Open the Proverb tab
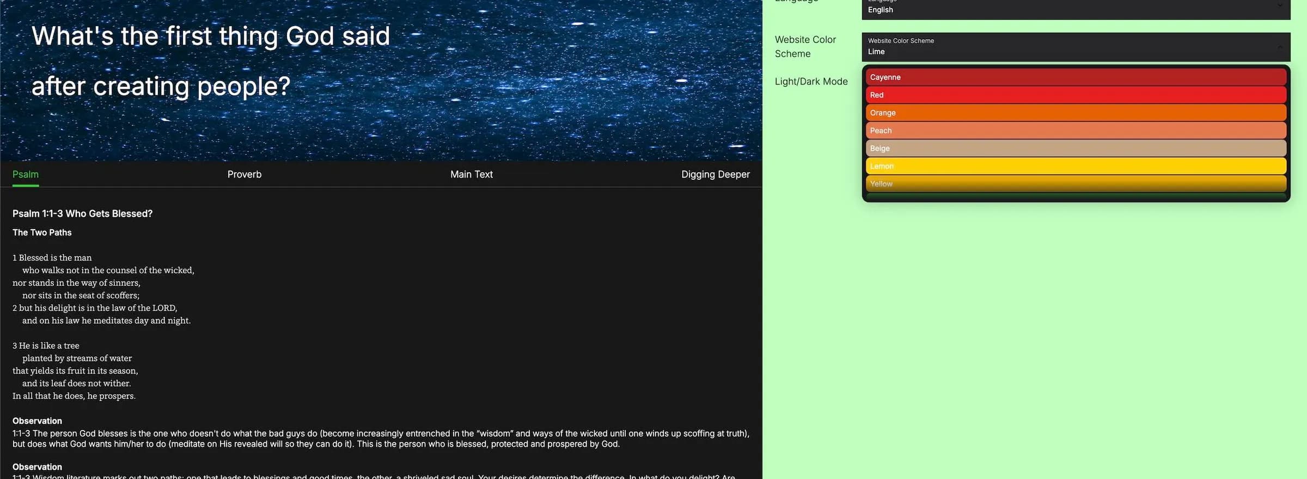The height and width of the screenshot is (479, 1307). [x=244, y=174]
